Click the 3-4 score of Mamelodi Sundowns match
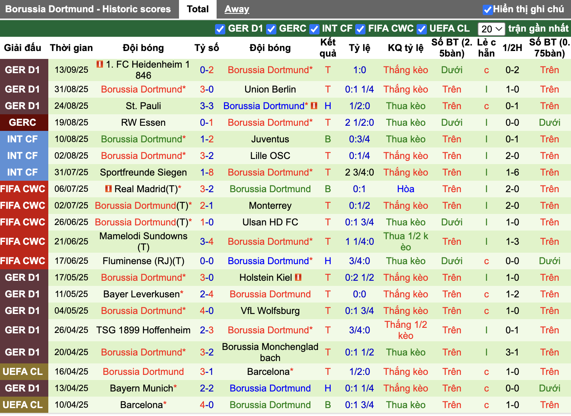 coord(207,242)
